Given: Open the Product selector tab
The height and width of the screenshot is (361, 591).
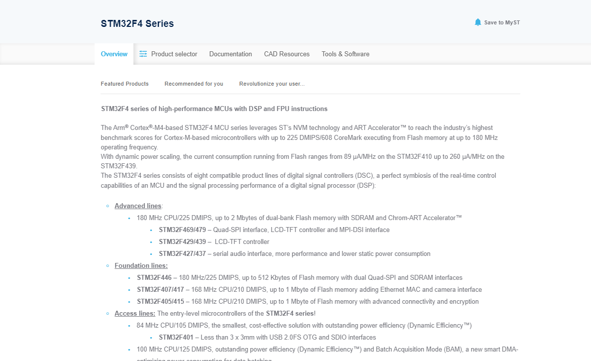Looking at the screenshot, I should 168,54.
